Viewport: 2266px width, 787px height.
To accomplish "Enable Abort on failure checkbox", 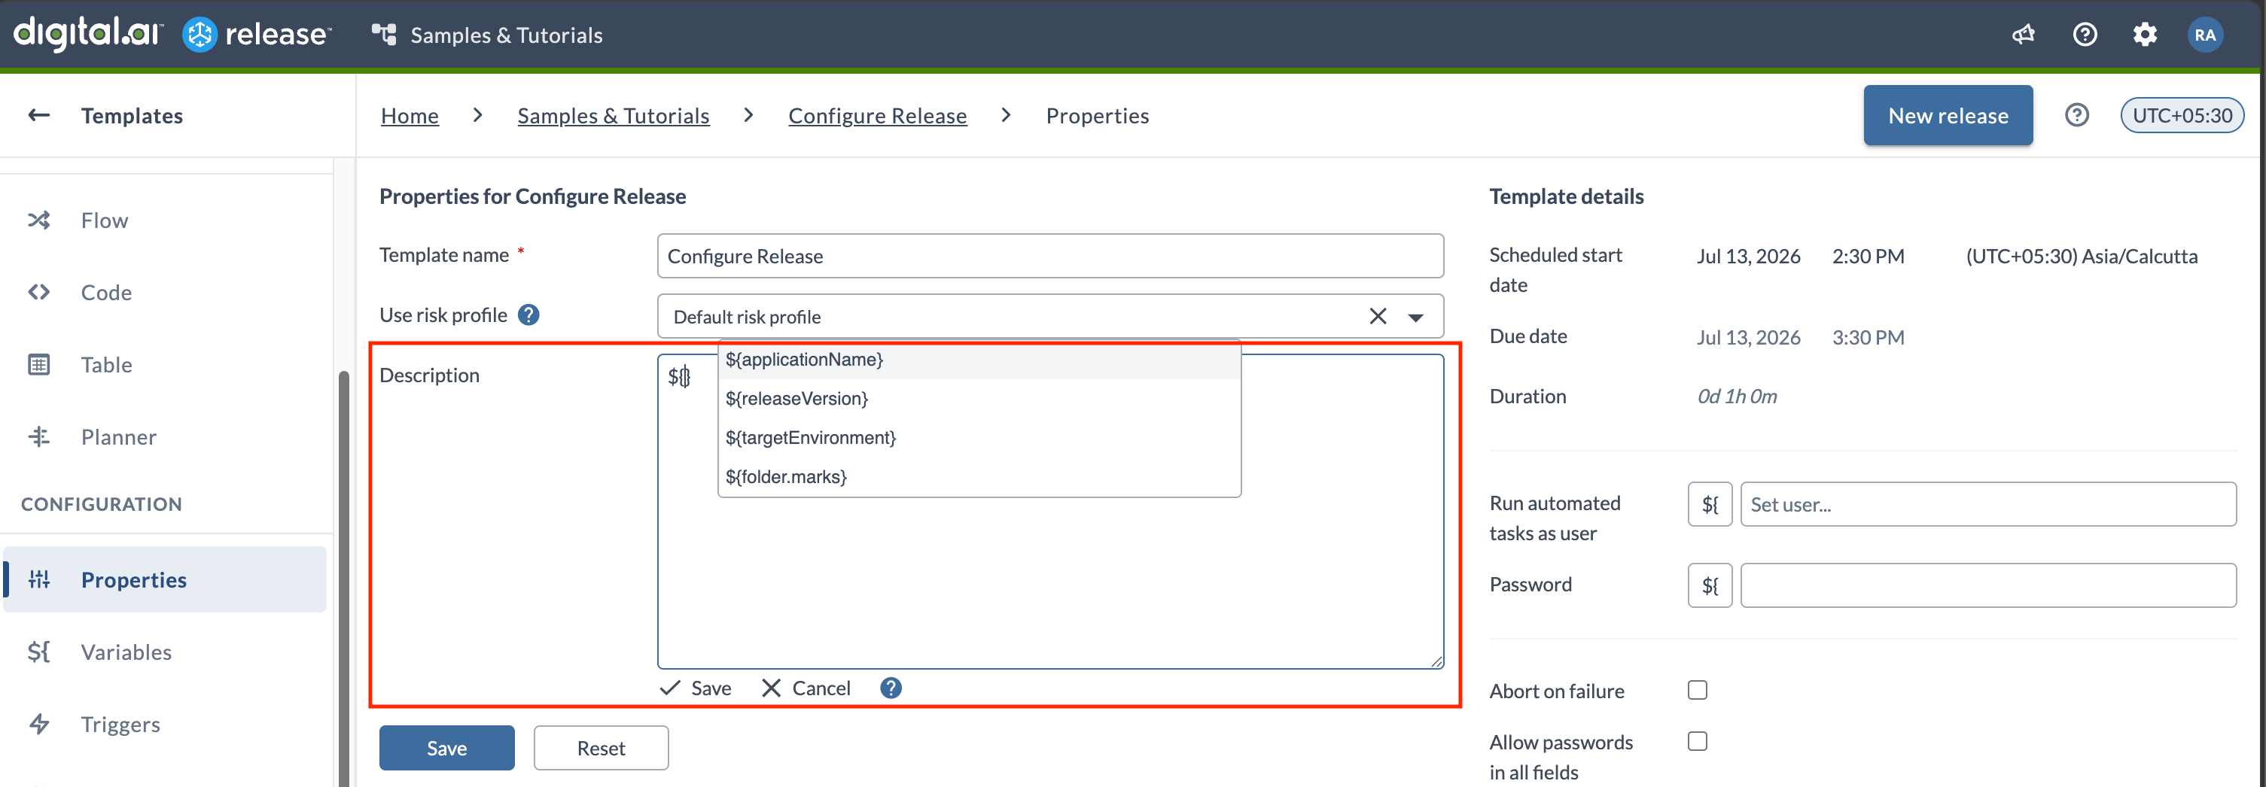I will pyautogui.click(x=1697, y=690).
